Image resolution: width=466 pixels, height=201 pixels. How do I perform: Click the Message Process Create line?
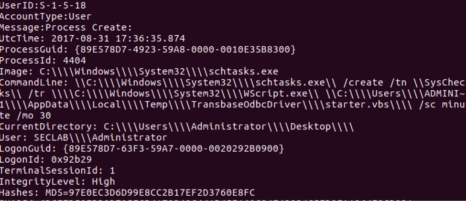pos(66,27)
